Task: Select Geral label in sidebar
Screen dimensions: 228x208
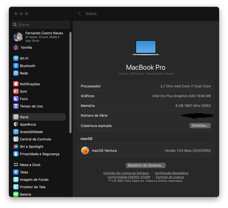Action: pos(24,117)
